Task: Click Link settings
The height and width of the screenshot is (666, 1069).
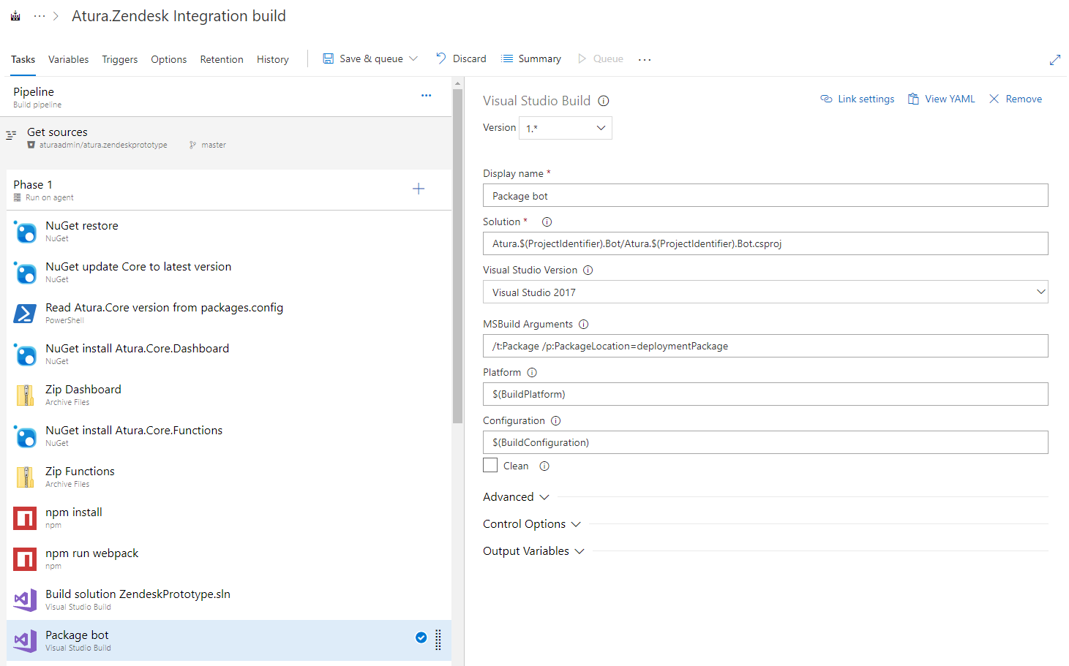Action: (x=857, y=99)
